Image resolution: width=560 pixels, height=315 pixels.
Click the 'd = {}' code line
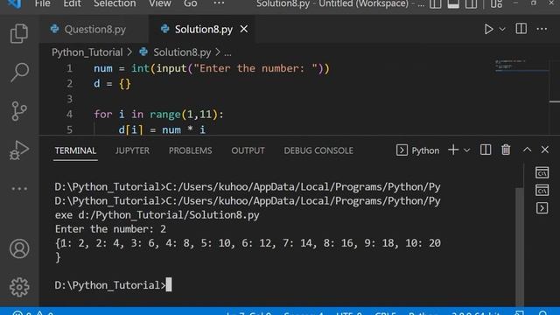[113, 84]
